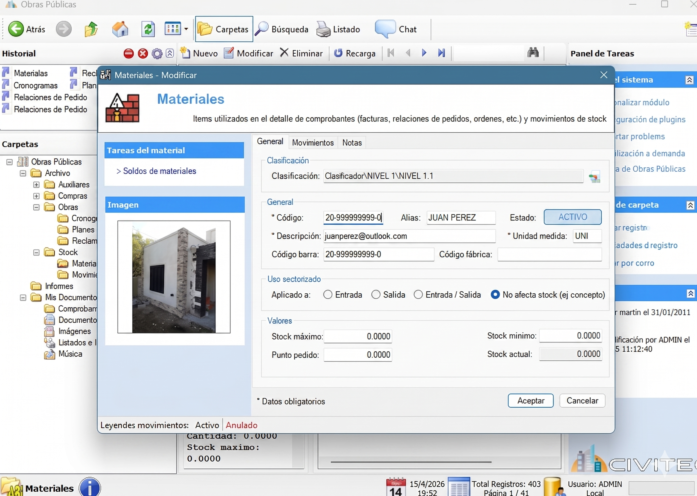Image resolution: width=697 pixels, height=496 pixels.
Task: Click the Stock máximo value field
Action: pyautogui.click(x=358, y=336)
